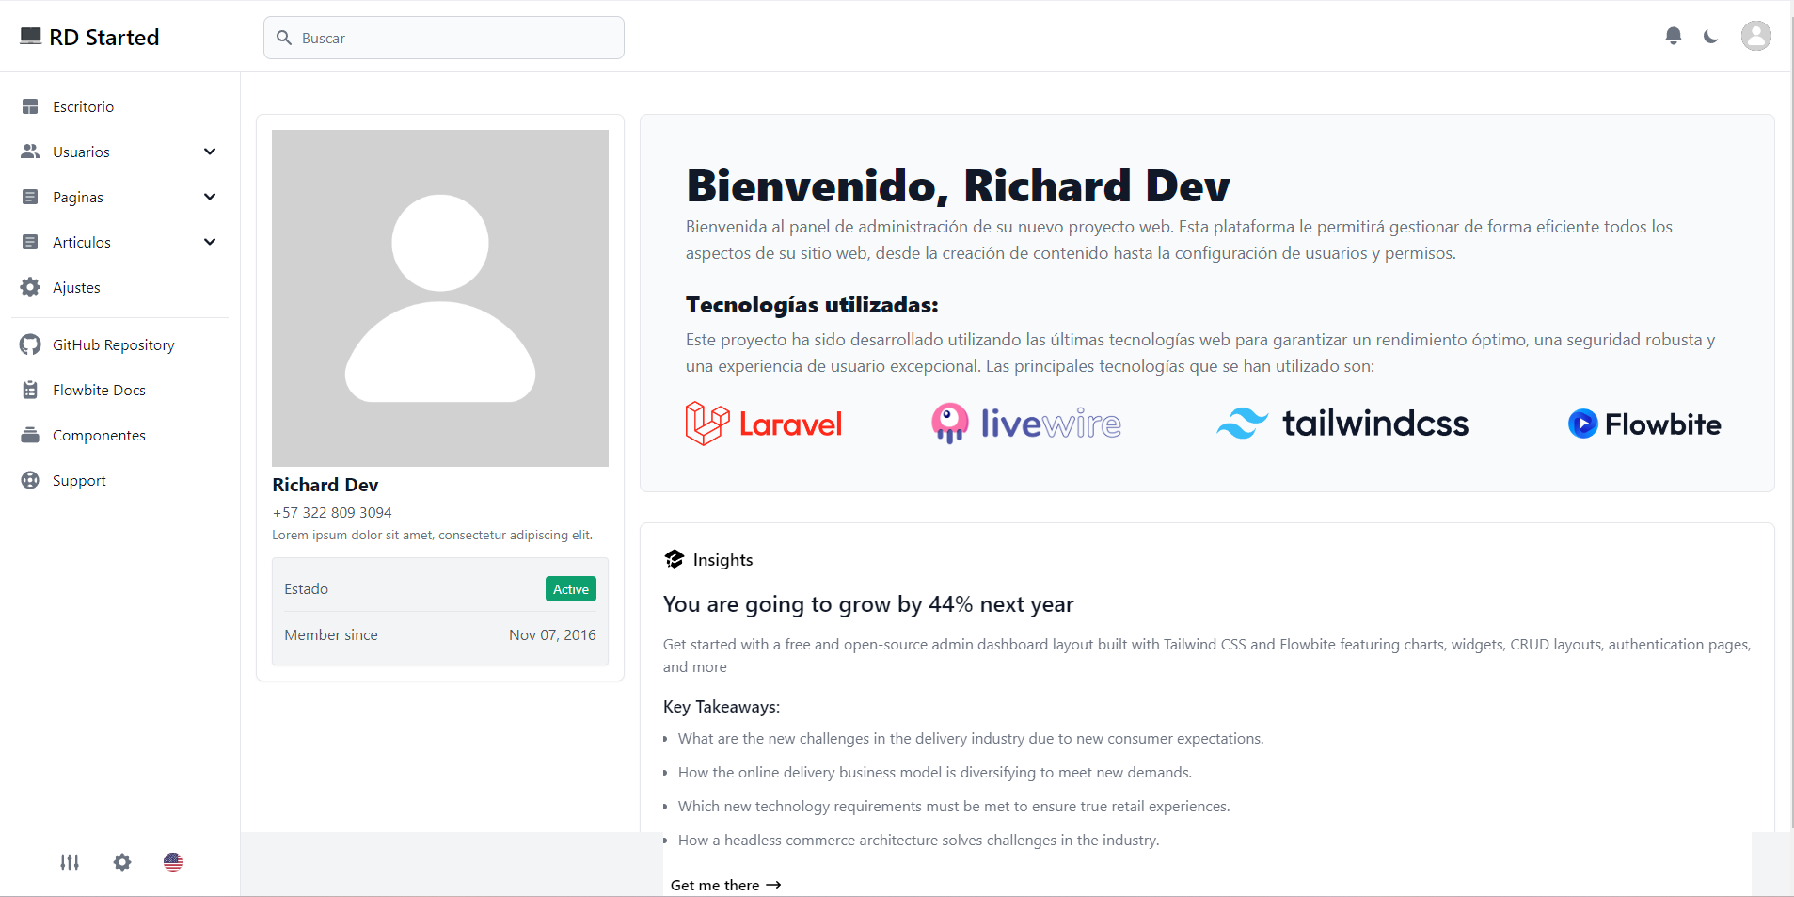Image resolution: width=1794 pixels, height=897 pixels.
Task: Click the phone number +57 322 809 3094
Action: point(332,512)
